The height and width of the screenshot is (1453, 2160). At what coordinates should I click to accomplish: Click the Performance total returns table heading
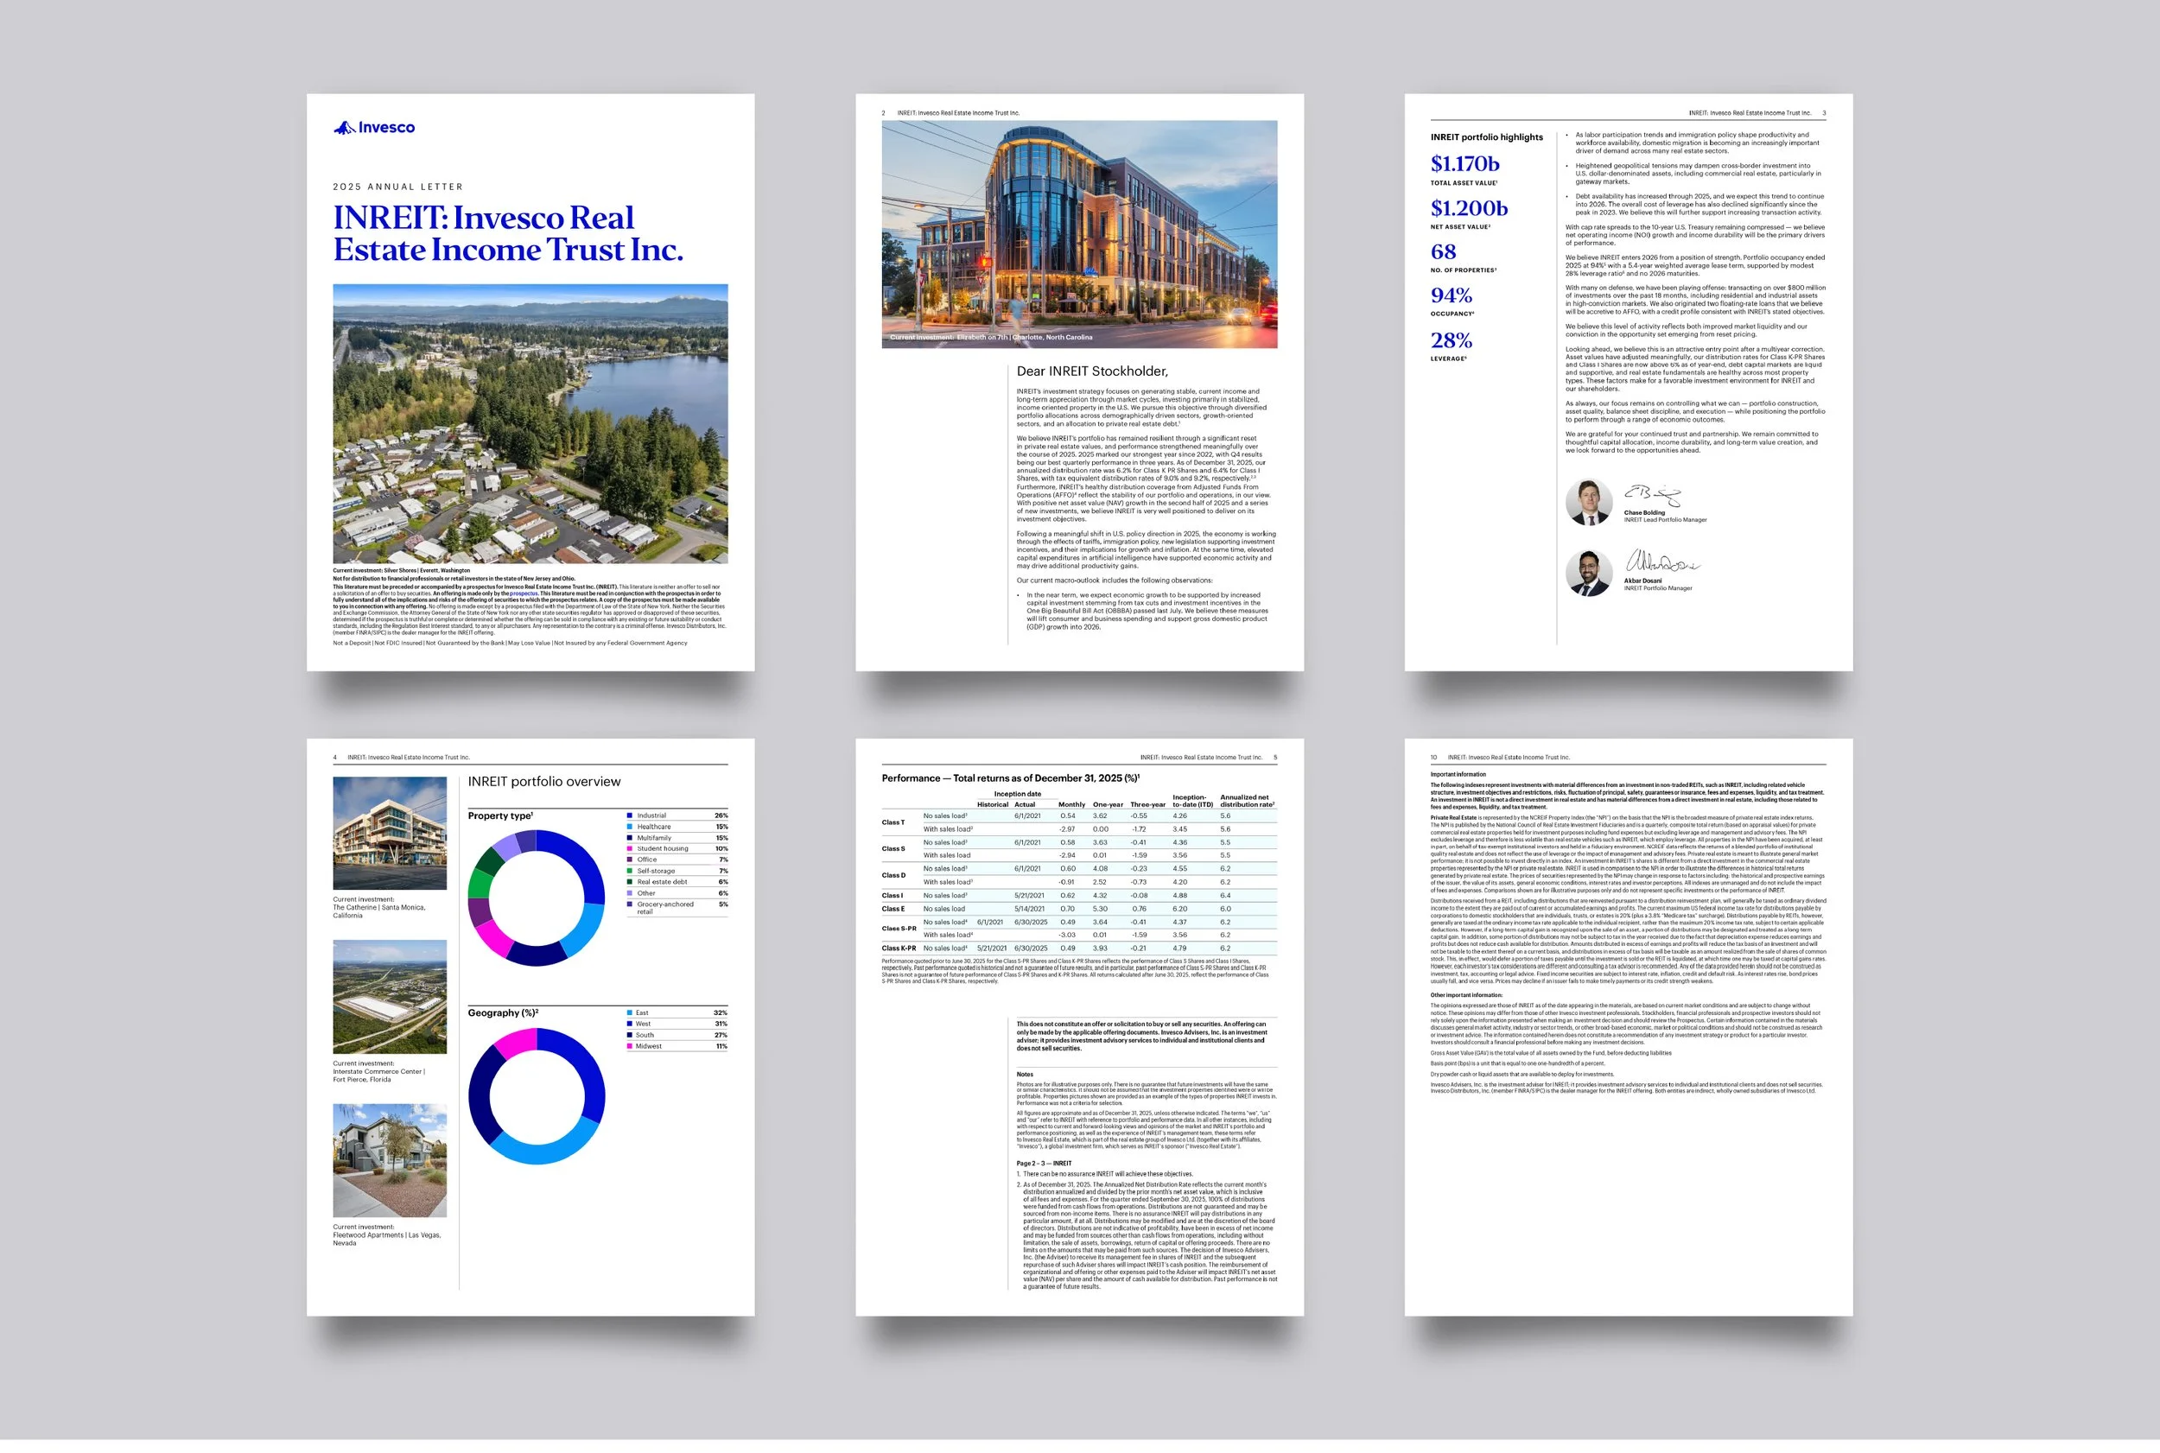point(1010,778)
